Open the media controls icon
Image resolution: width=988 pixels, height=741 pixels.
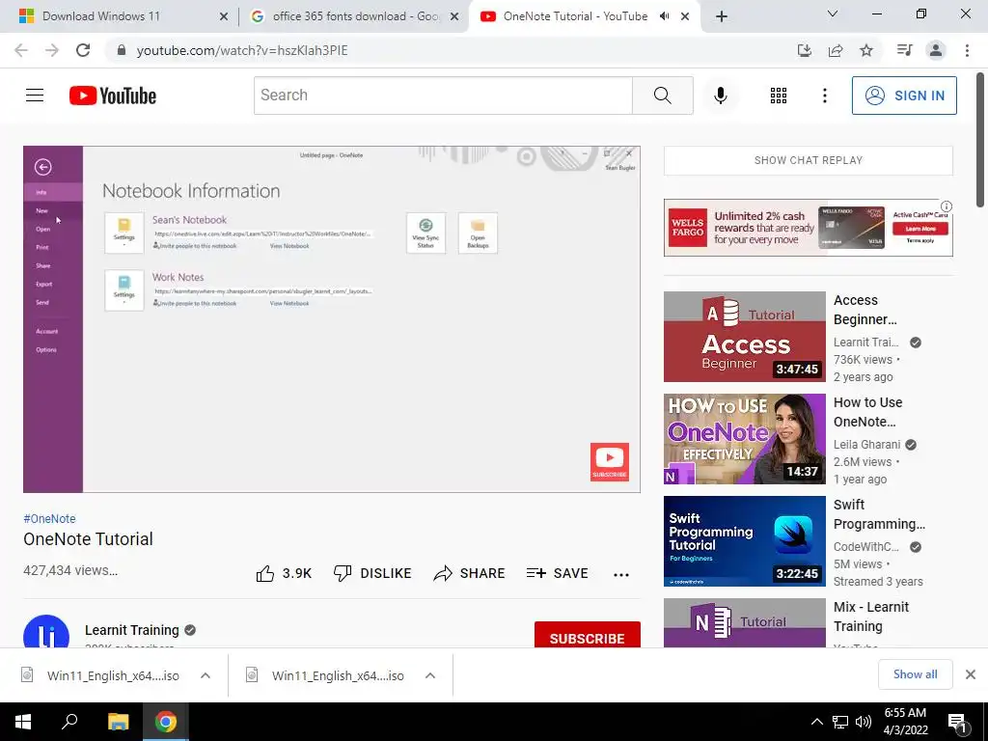tap(904, 50)
